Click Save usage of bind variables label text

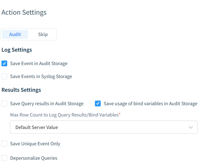pyautogui.click(x=150, y=104)
